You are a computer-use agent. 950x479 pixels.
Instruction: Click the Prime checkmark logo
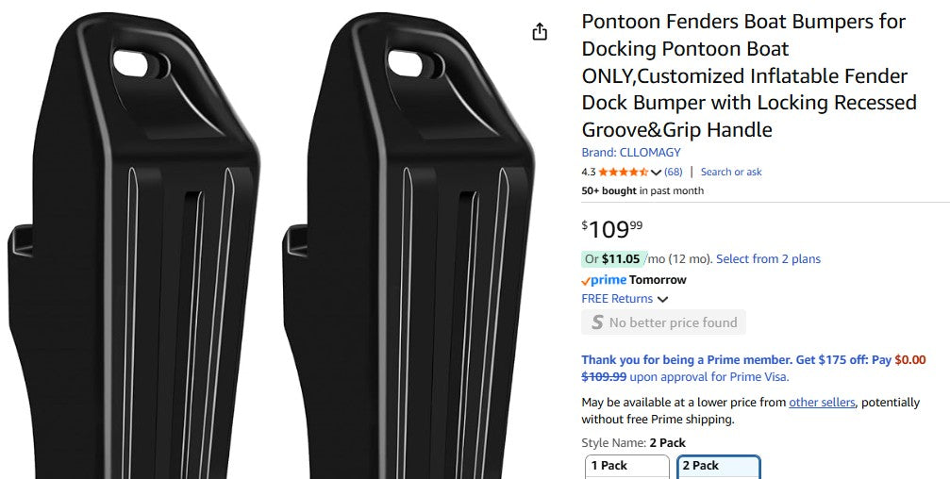(x=604, y=280)
